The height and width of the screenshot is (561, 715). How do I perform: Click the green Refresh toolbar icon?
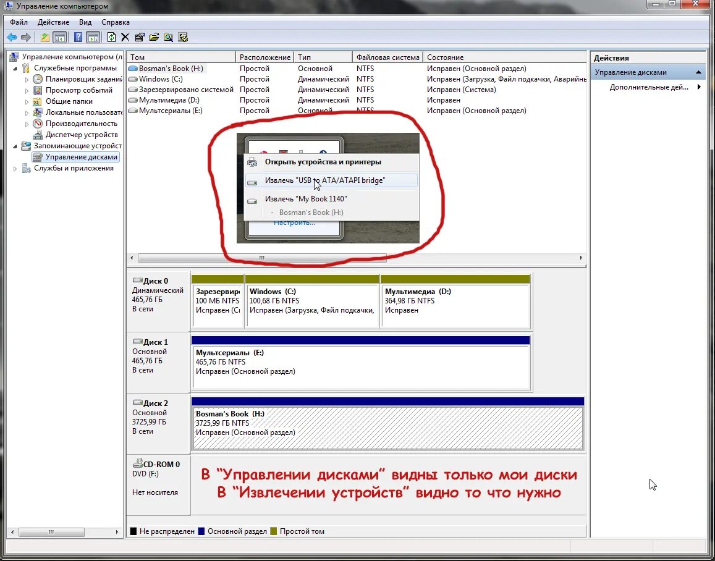click(x=111, y=37)
